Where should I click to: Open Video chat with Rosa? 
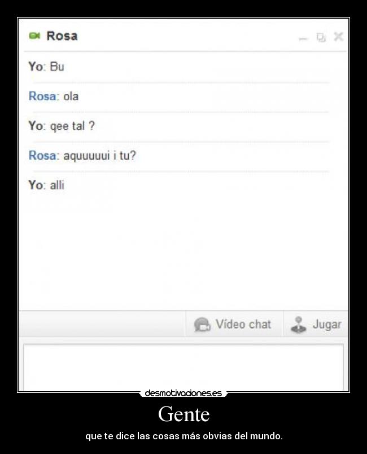[x=233, y=324]
